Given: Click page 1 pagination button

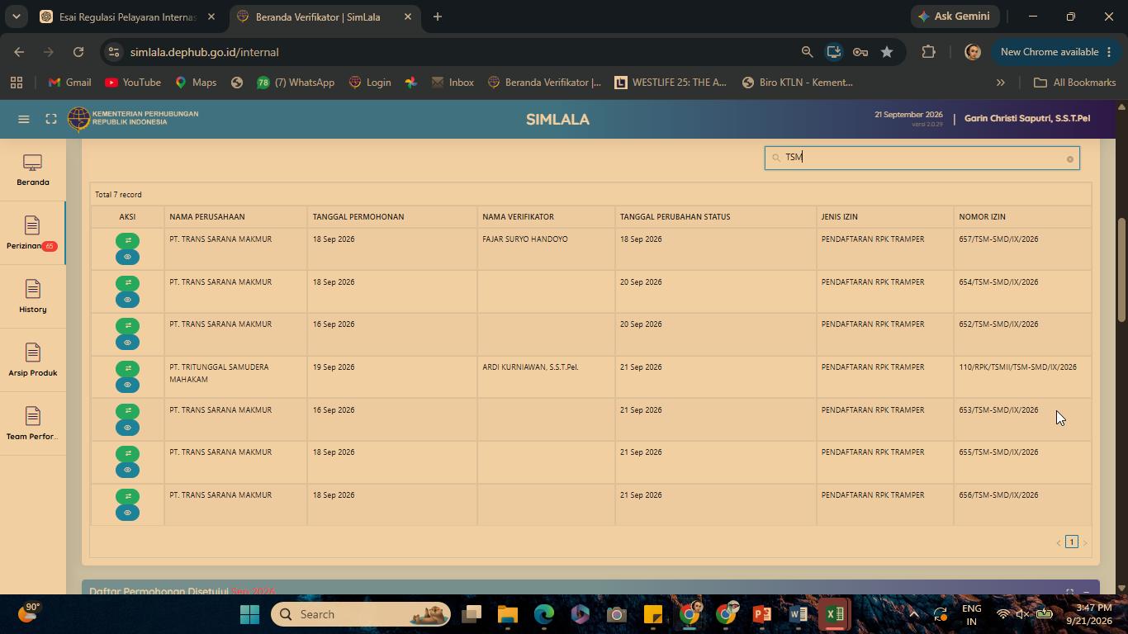Looking at the screenshot, I should coord(1072,542).
